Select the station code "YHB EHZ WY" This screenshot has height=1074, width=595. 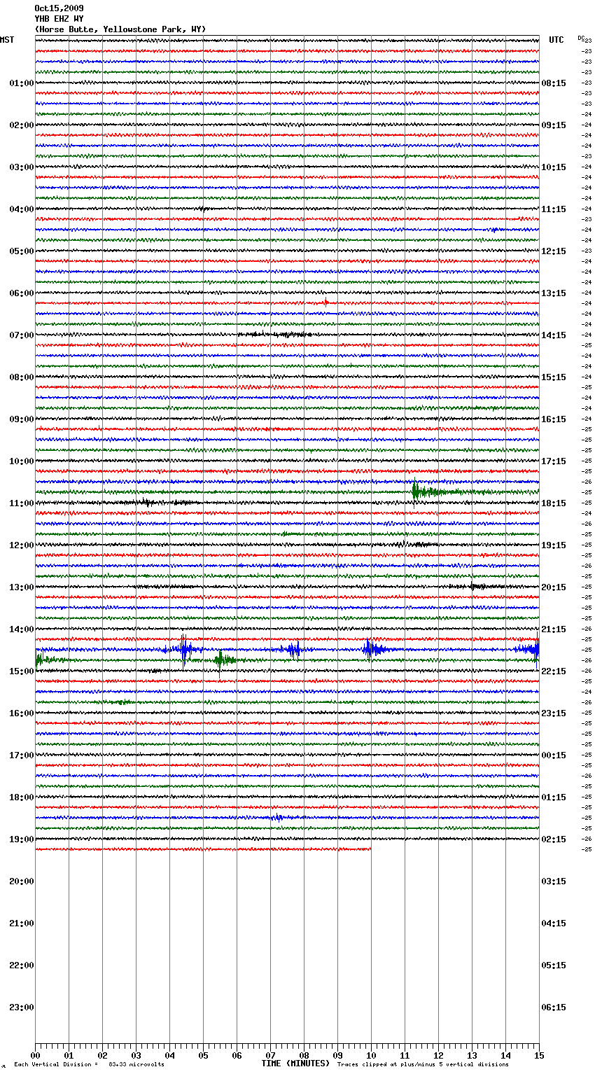(59, 19)
